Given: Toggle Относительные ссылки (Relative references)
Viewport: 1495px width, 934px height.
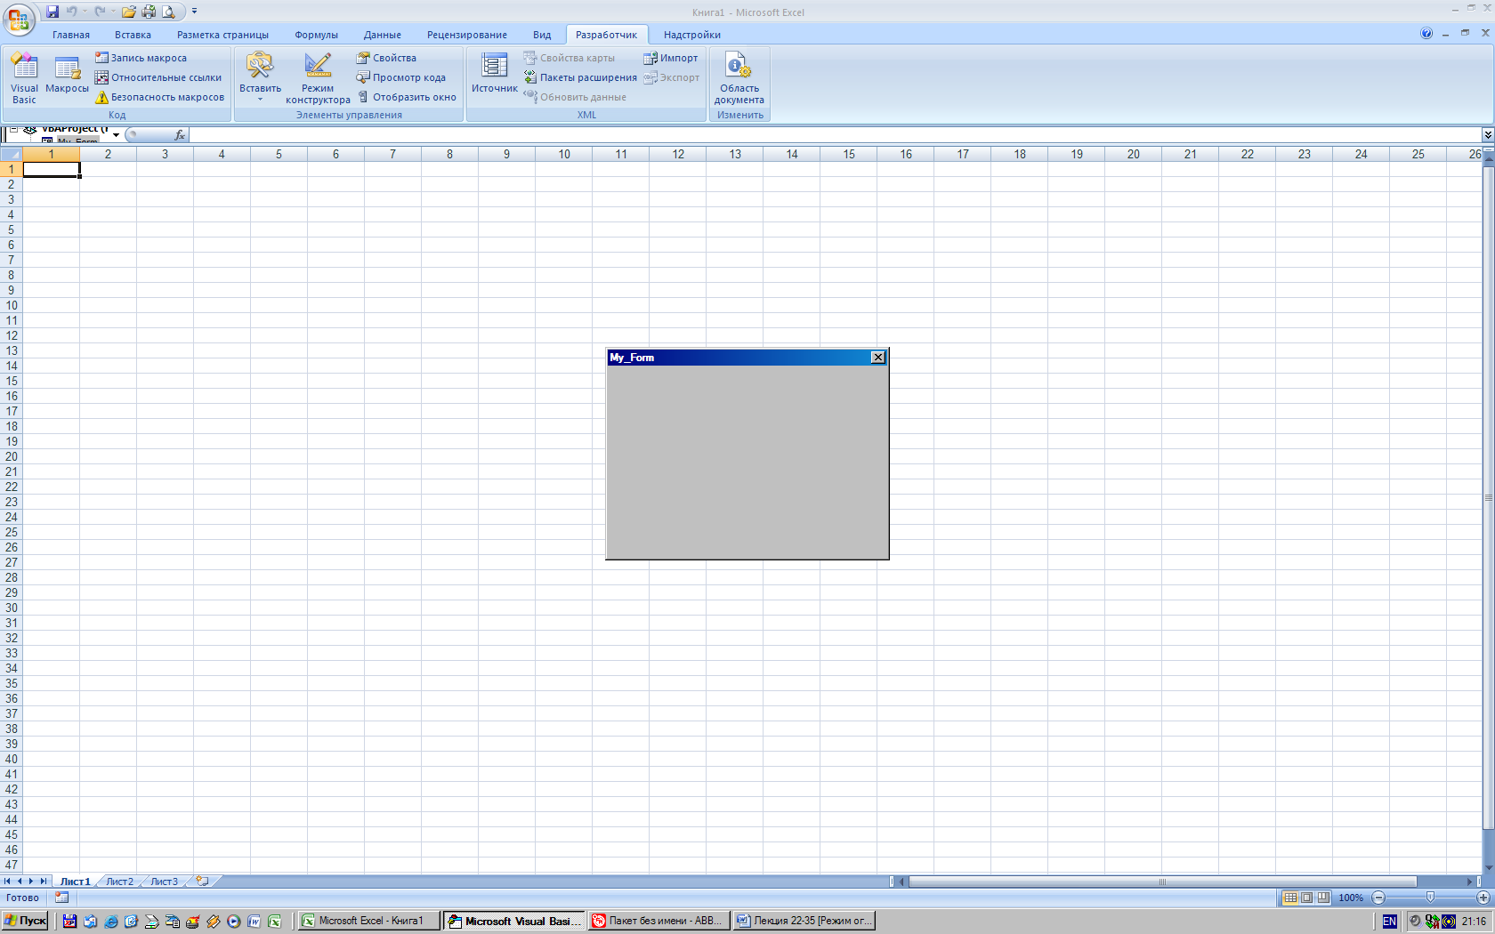Looking at the screenshot, I should coord(158,77).
